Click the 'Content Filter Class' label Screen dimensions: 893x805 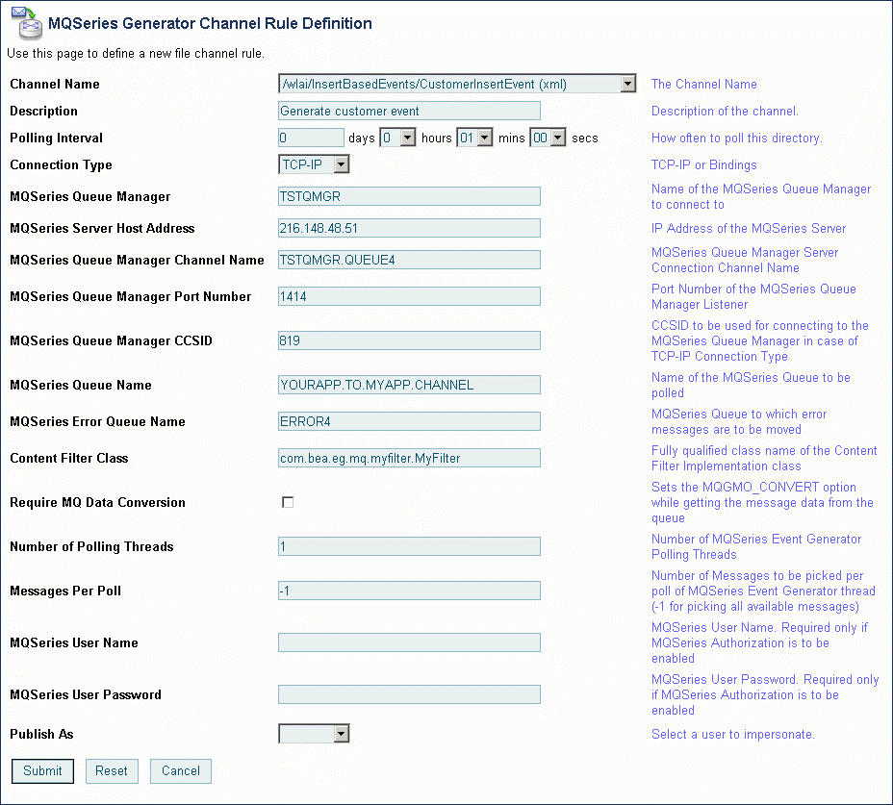point(69,459)
